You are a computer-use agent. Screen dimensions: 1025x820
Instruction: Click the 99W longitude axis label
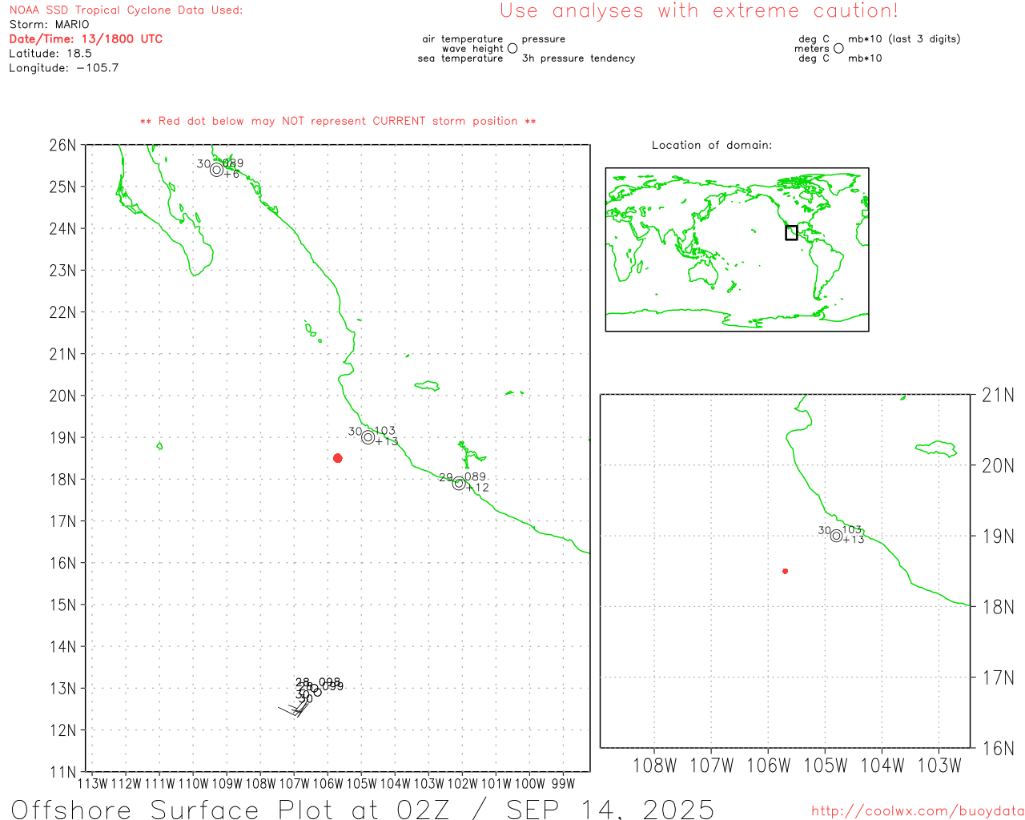point(563,784)
